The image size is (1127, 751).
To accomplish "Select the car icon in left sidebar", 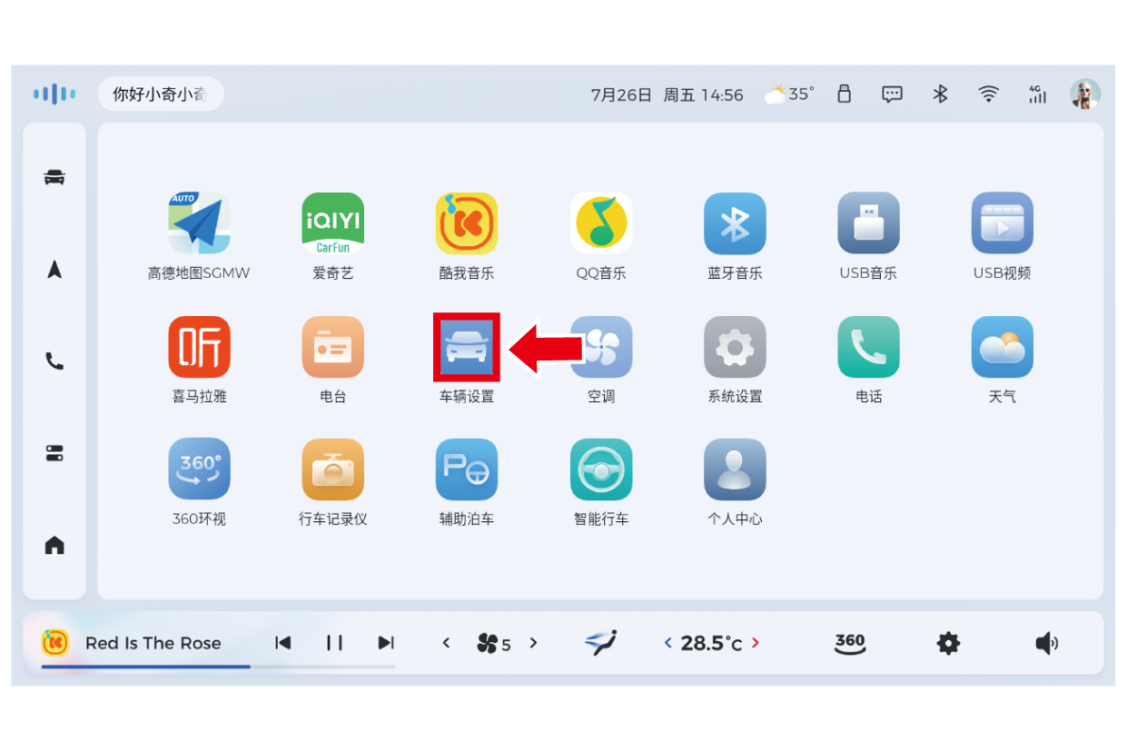I will (x=54, y=177).
